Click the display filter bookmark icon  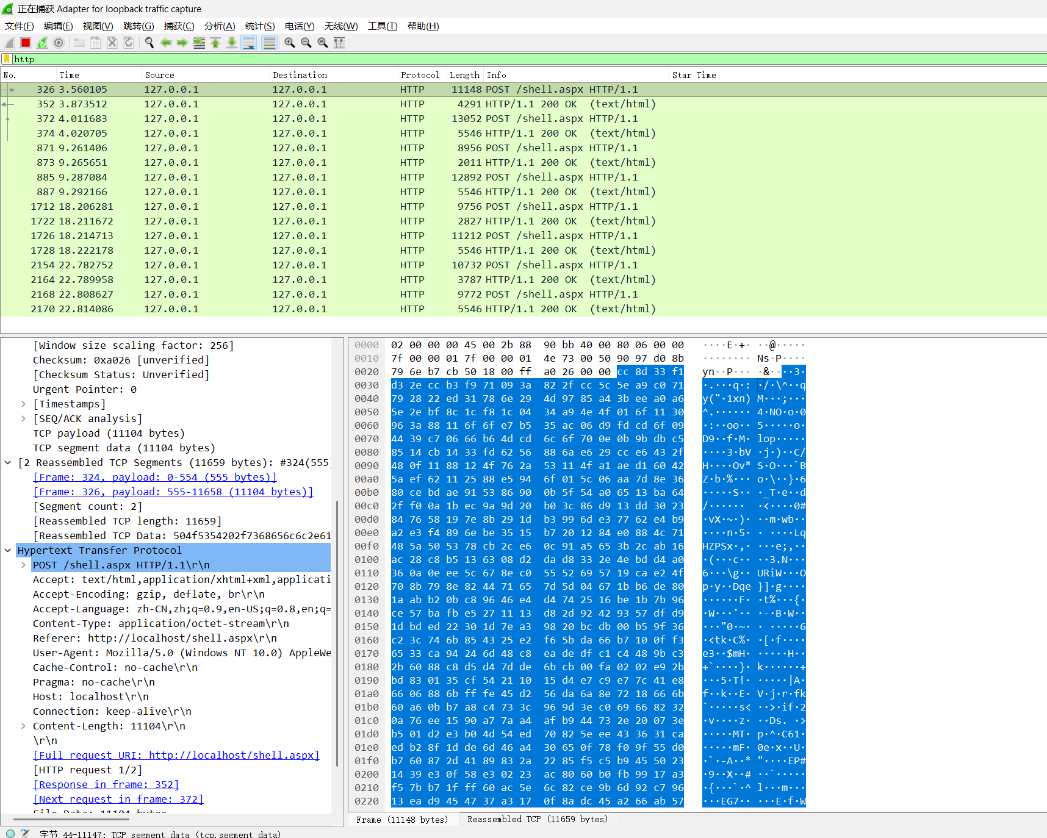click(7, 59)
